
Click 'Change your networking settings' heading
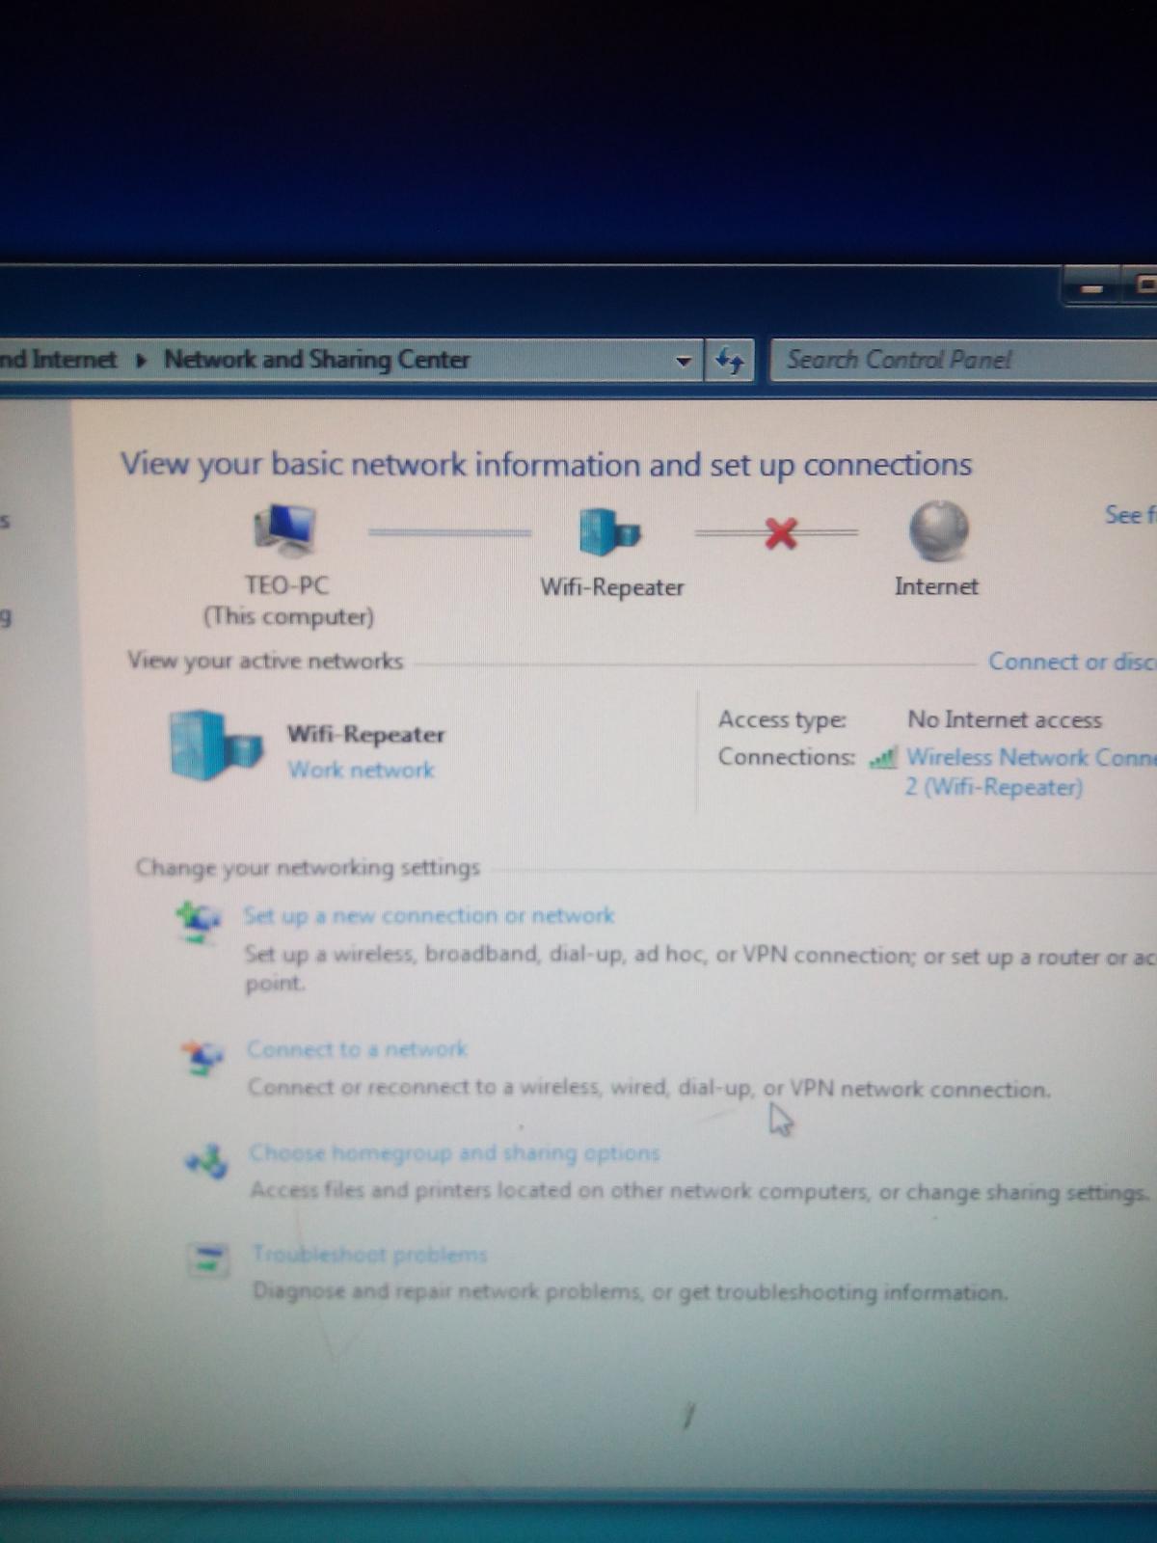308,867
